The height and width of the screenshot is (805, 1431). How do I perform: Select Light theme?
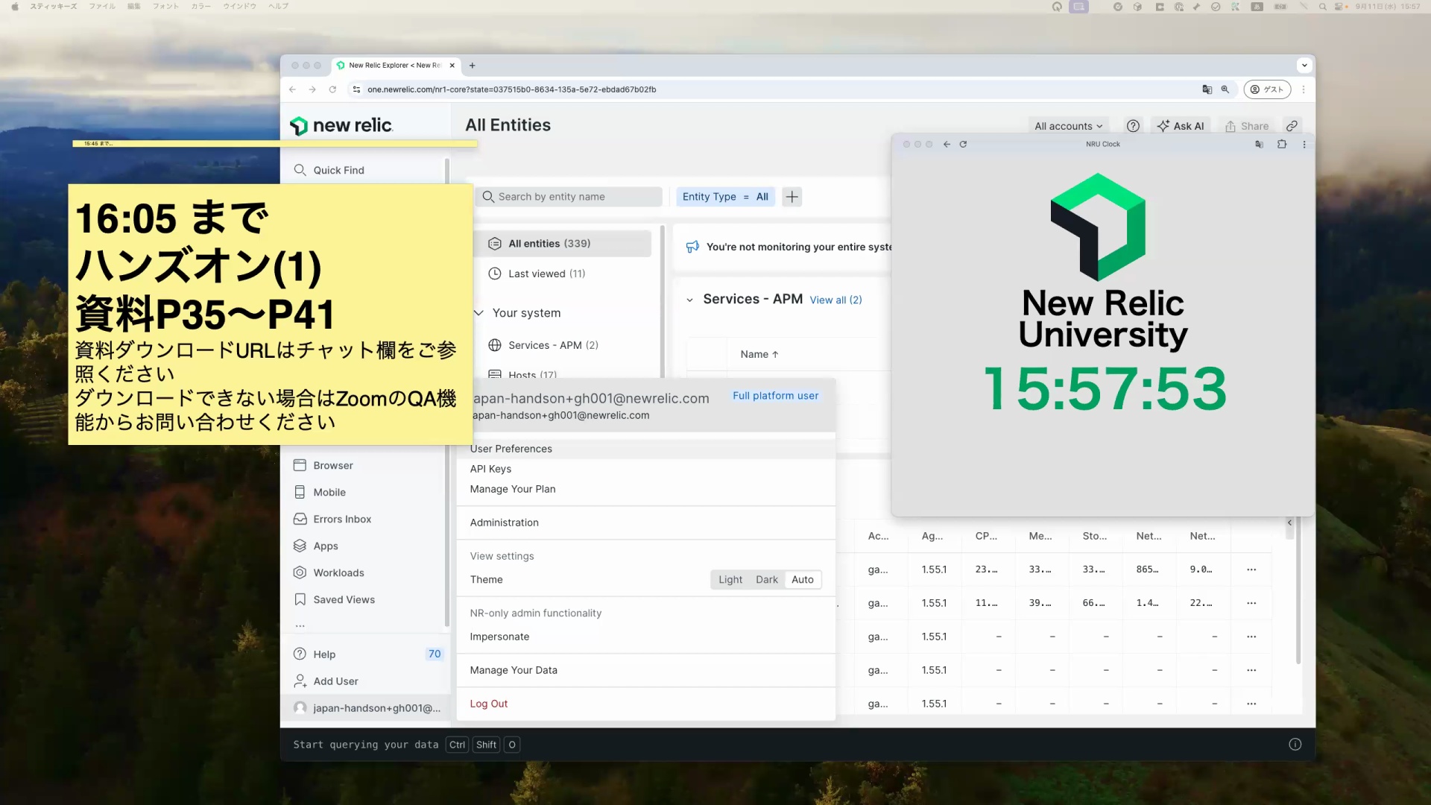tap(730, 580)
